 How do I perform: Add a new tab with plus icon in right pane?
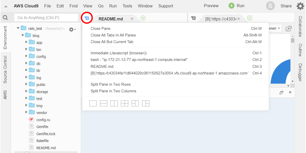point(250,18)
